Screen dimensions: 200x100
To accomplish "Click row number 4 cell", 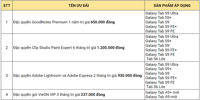I will coord(7,95).
